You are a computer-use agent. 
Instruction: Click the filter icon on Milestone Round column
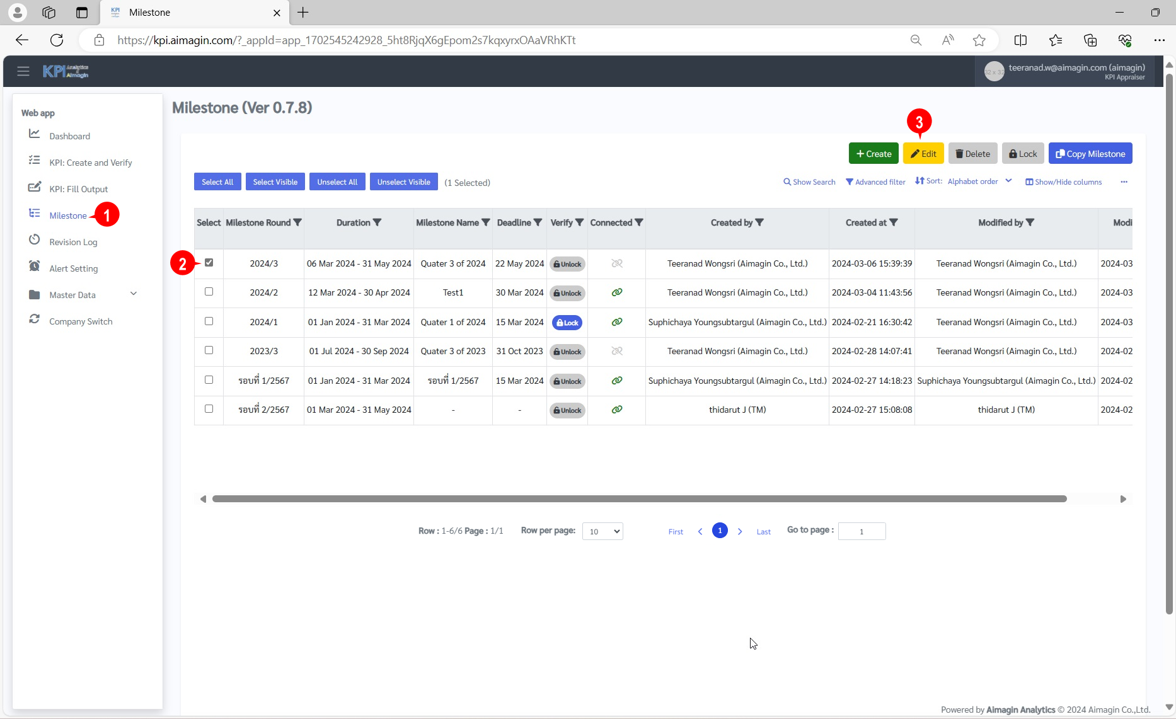pos(297,222)
